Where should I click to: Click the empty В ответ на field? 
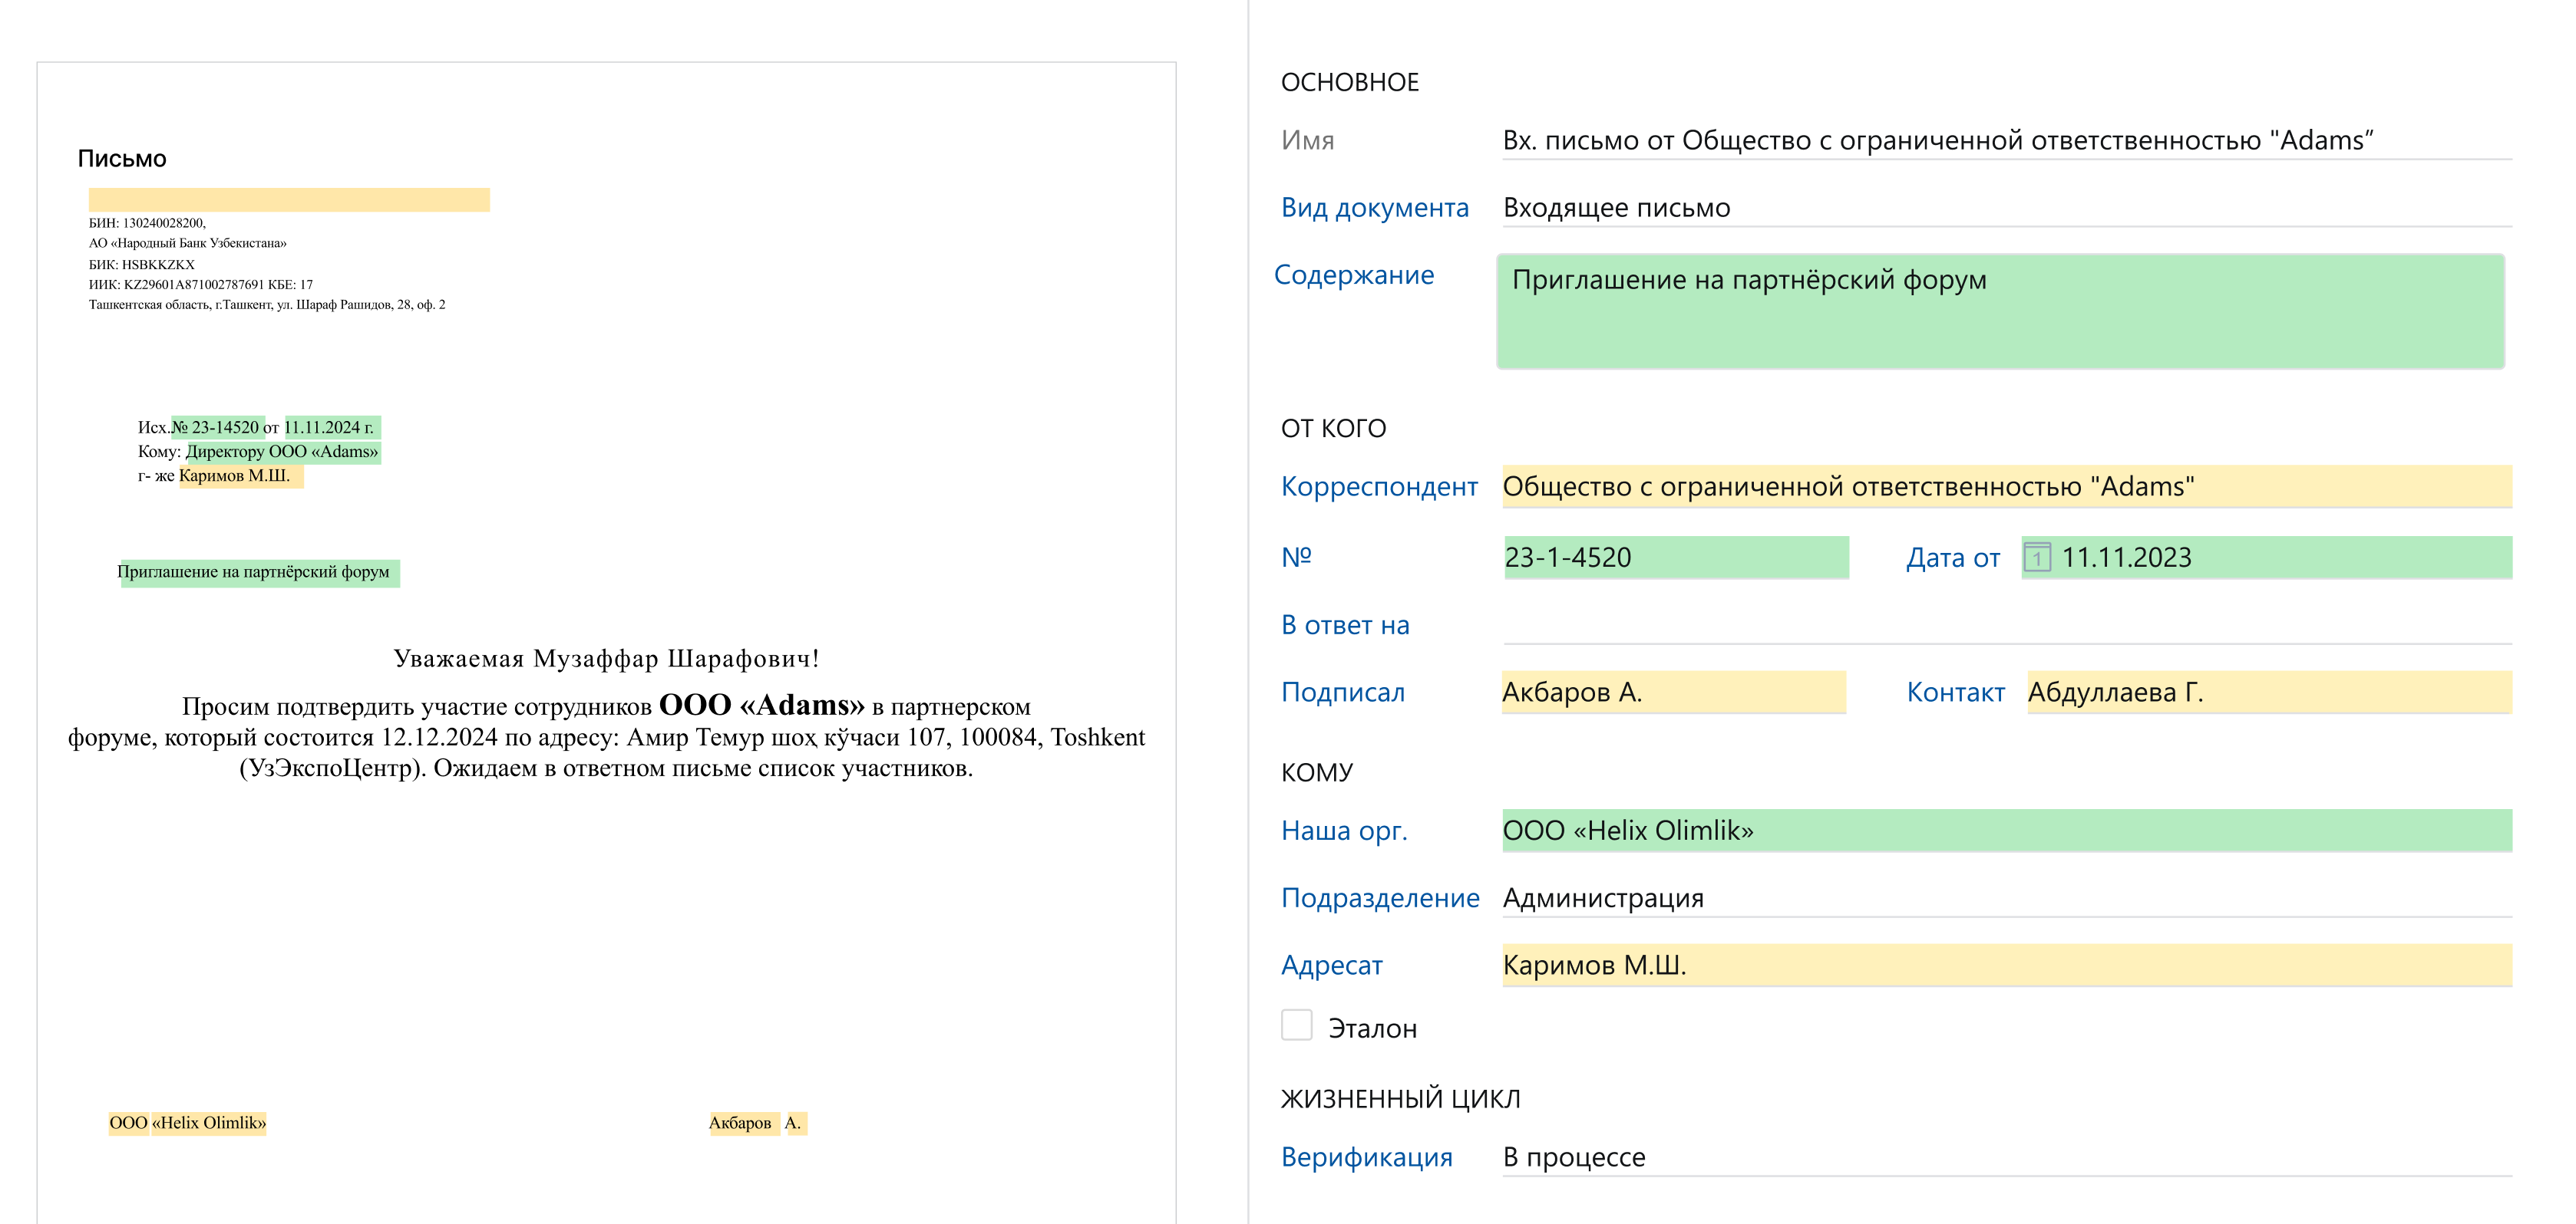point(2006,626)
